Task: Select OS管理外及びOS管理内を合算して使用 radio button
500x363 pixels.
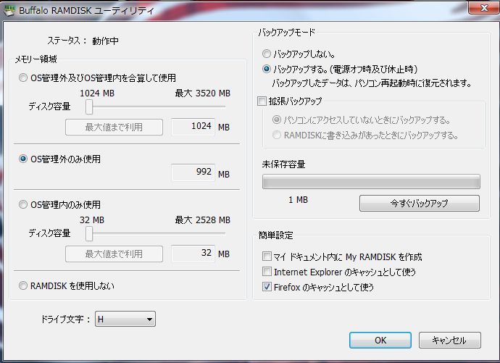Action: 23,78
